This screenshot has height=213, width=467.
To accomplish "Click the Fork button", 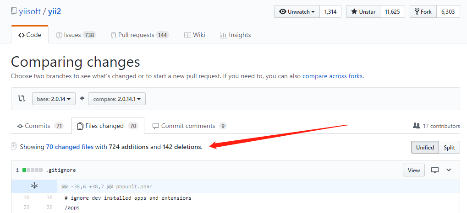I will [x=423, y=12].
